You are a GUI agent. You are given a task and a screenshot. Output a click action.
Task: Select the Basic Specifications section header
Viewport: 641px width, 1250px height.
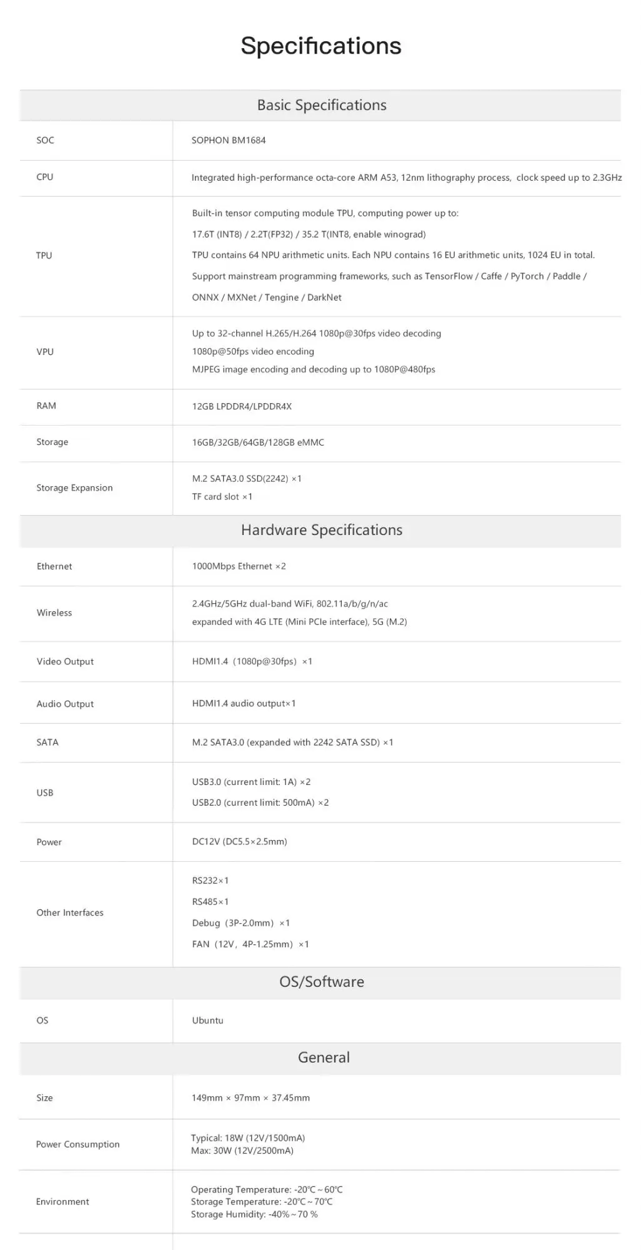321,105
